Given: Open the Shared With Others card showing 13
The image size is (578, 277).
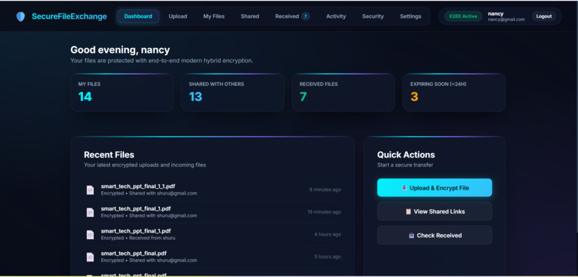Looking at the screenshot, I should click(232, 93).
